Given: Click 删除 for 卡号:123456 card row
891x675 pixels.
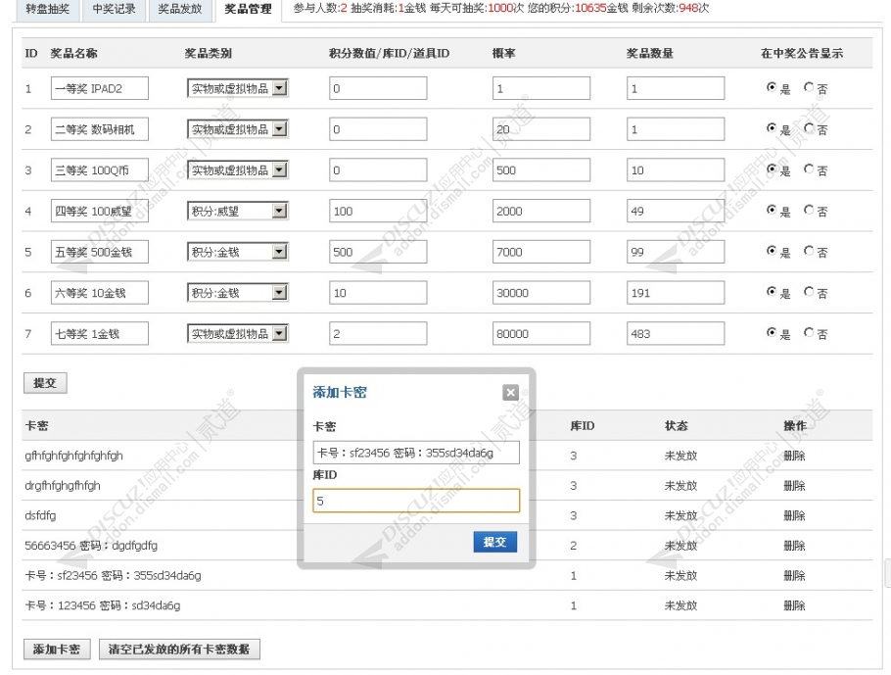Looking at the screenshot, I should pos(794,605).
